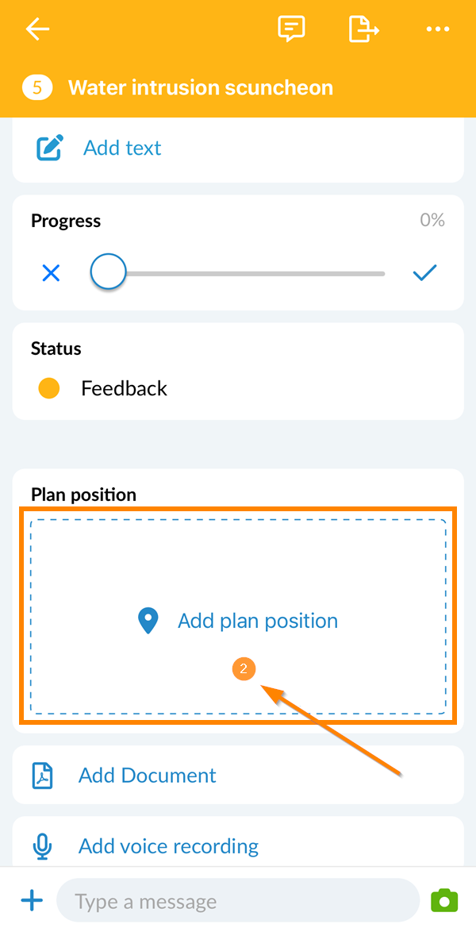Tap the microphone voice recording icon

coord(42,846)
